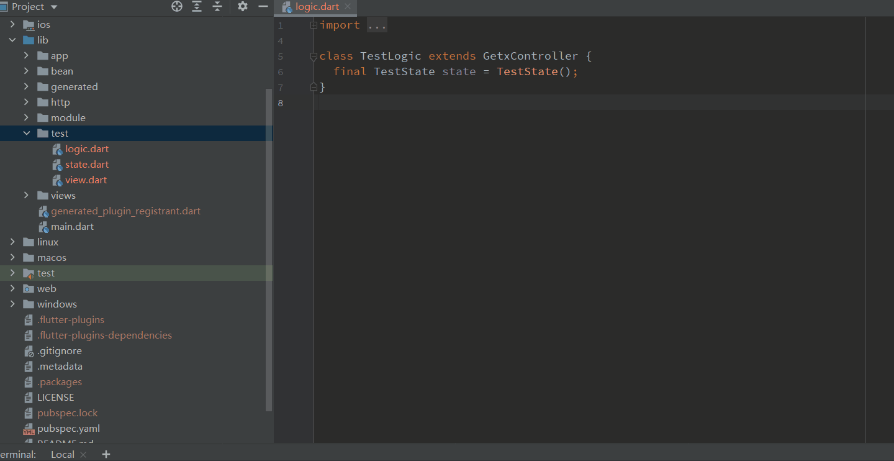Select generated_plugin_registrant.dart file

click(125, 211)
